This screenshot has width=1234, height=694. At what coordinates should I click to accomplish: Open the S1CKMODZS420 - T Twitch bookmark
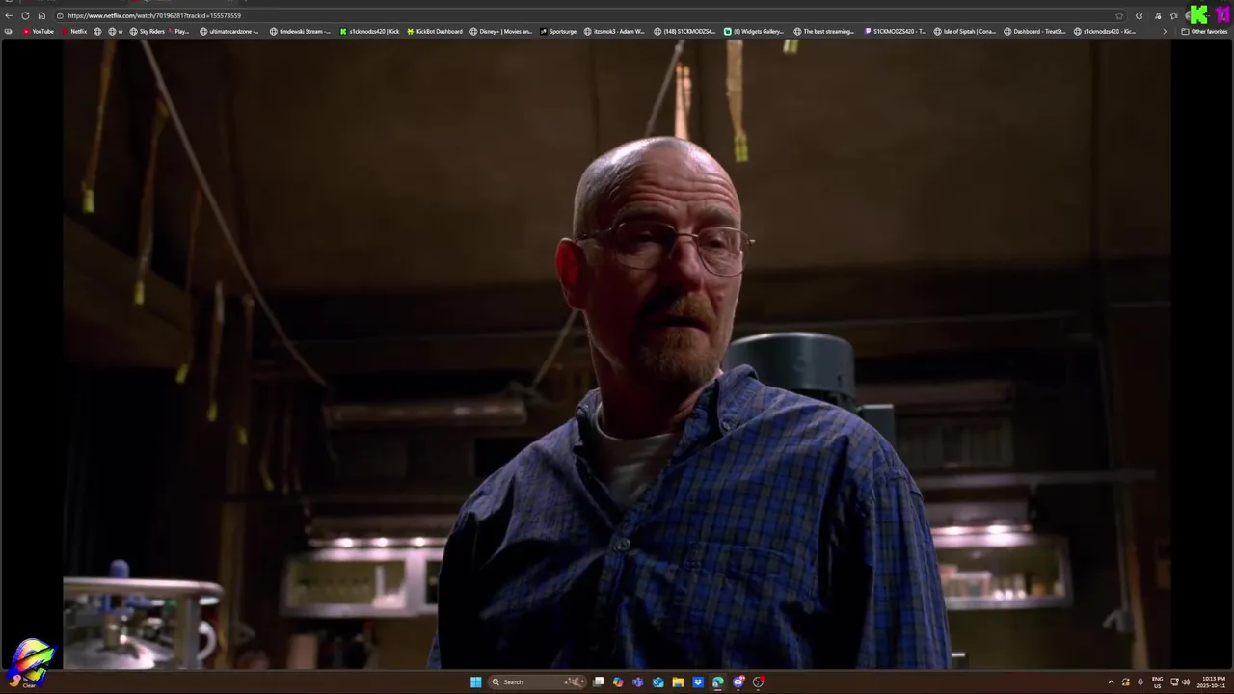pos(895,32)
